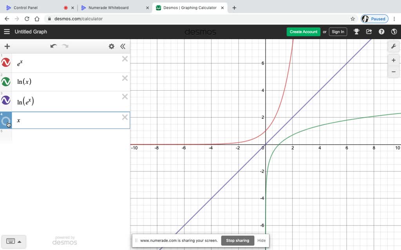
Task: Expand the keypad arrow toggle
Action: [x=20, y=242]
